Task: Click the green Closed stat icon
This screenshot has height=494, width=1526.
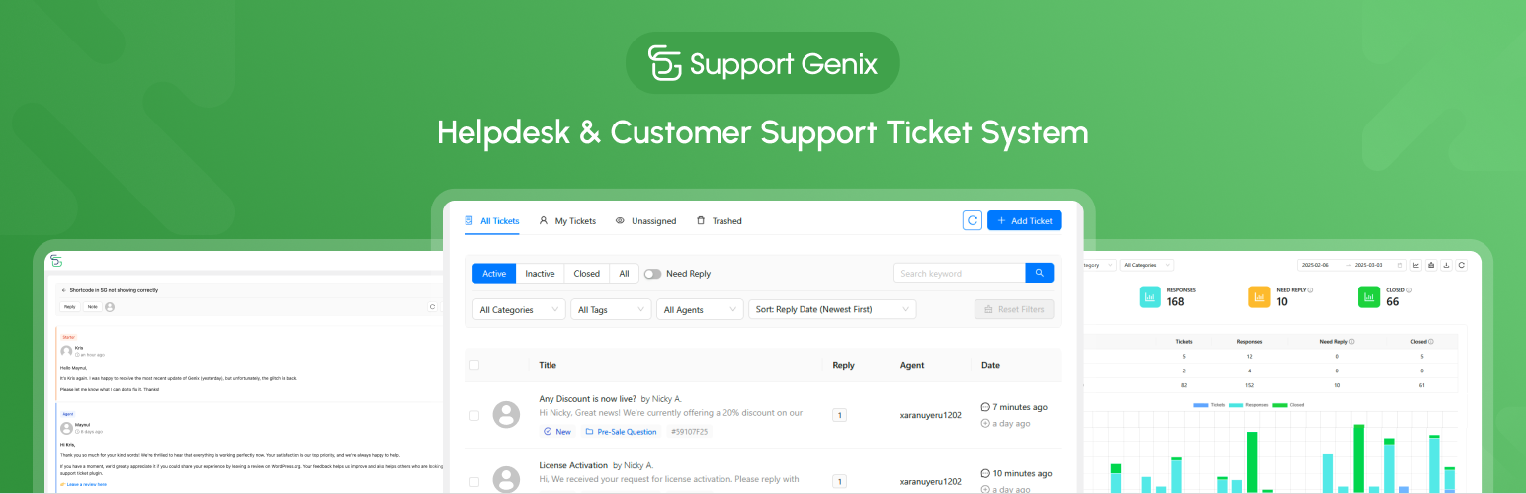Action: point(1368,296)
